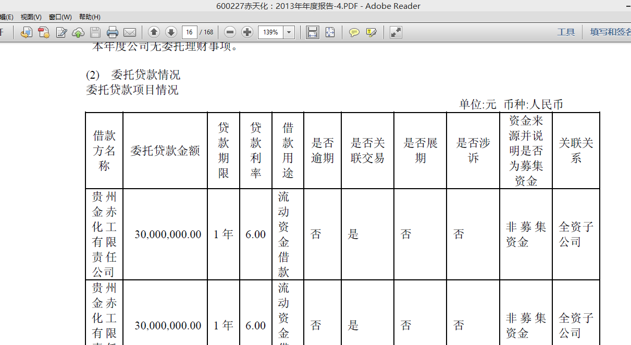Image resolution: width=631 pixels, height=345 pixels.
Task: Click the 资金来源 column header
Action: 526,151
